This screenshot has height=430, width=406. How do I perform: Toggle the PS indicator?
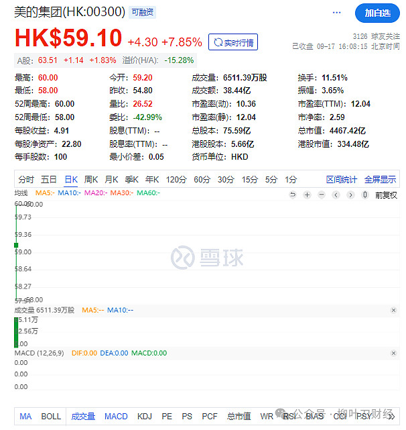187,417
